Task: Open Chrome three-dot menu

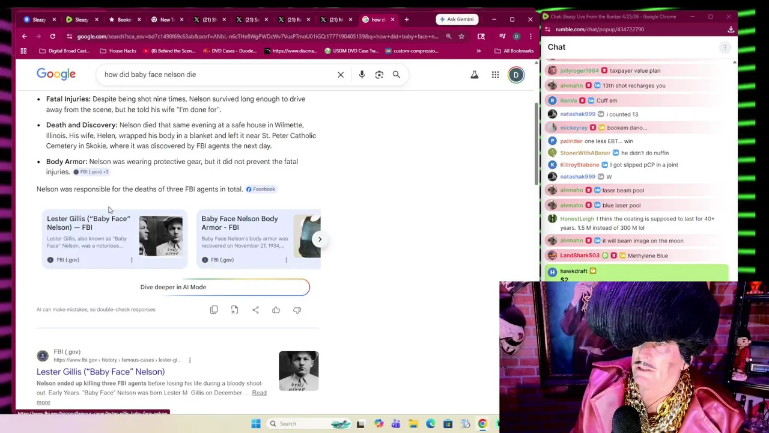Action: tap(530, 36)
